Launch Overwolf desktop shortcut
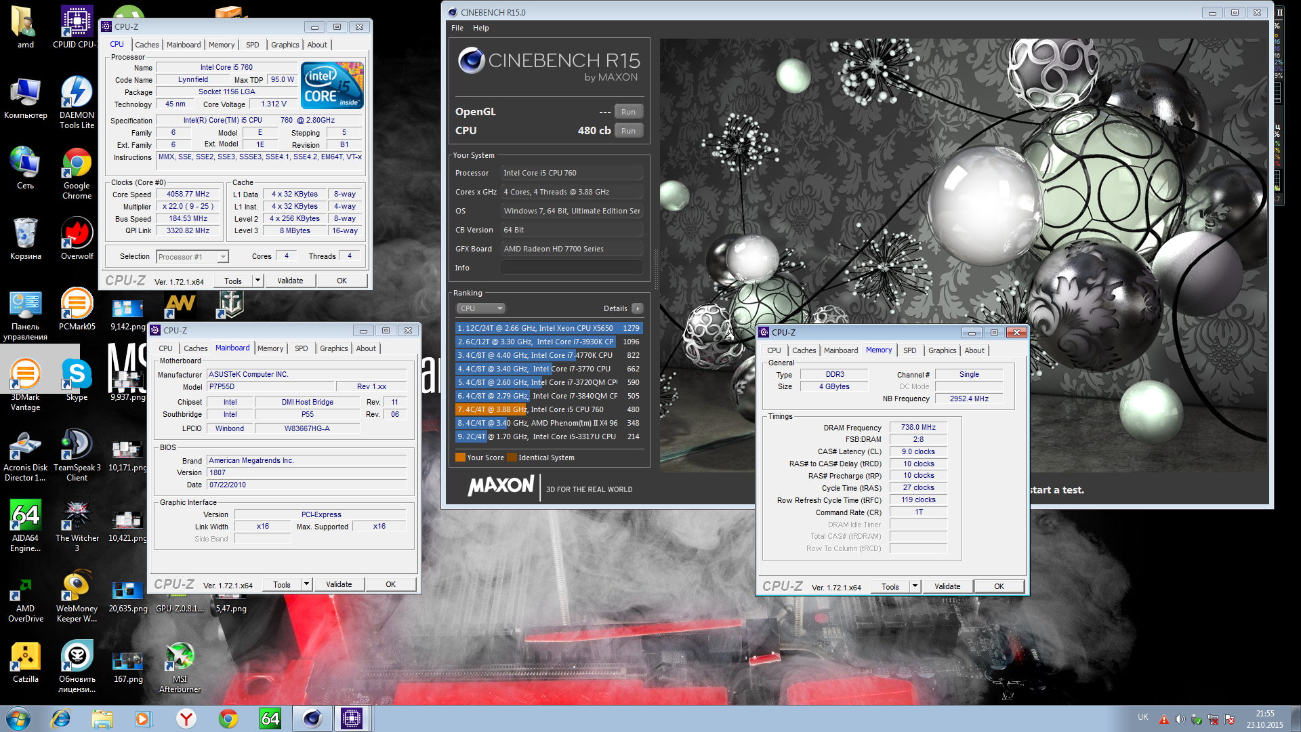This screenshot has height=732, width=1301. tap(77, 239)
